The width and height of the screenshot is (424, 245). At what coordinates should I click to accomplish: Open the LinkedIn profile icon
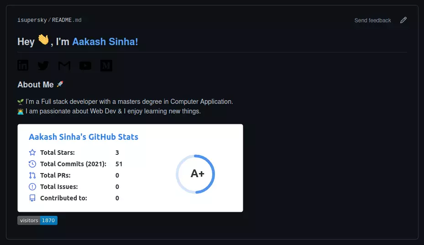[x=23, y=65]
